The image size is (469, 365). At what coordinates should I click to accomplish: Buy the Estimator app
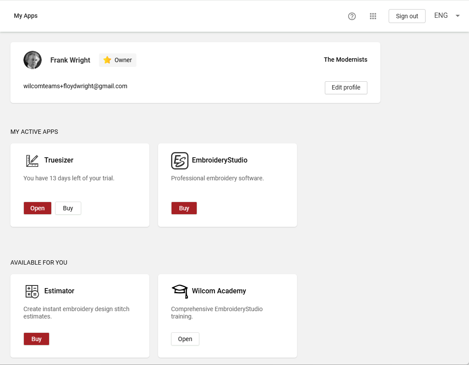click(x=36, y=339)
